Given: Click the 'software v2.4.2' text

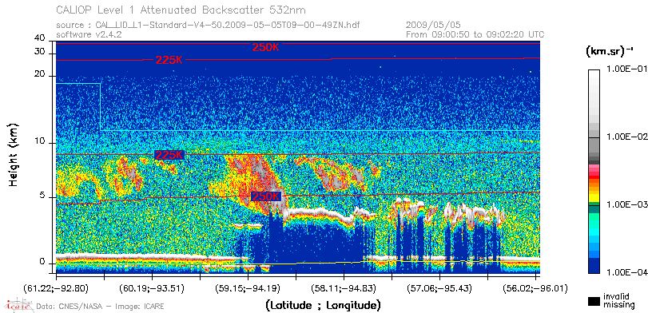Looking at the screenshot, I should (89, 34).
